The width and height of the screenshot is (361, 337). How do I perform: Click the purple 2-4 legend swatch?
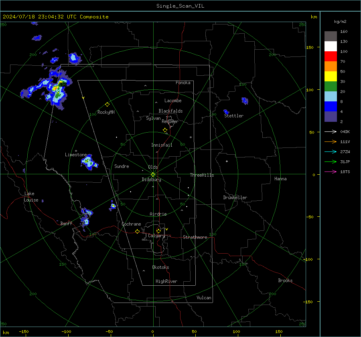[x=331, y=116]
